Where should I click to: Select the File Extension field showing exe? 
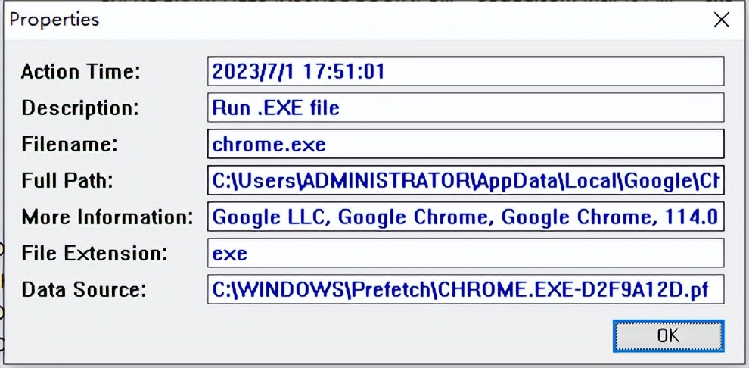click(465, 253)
